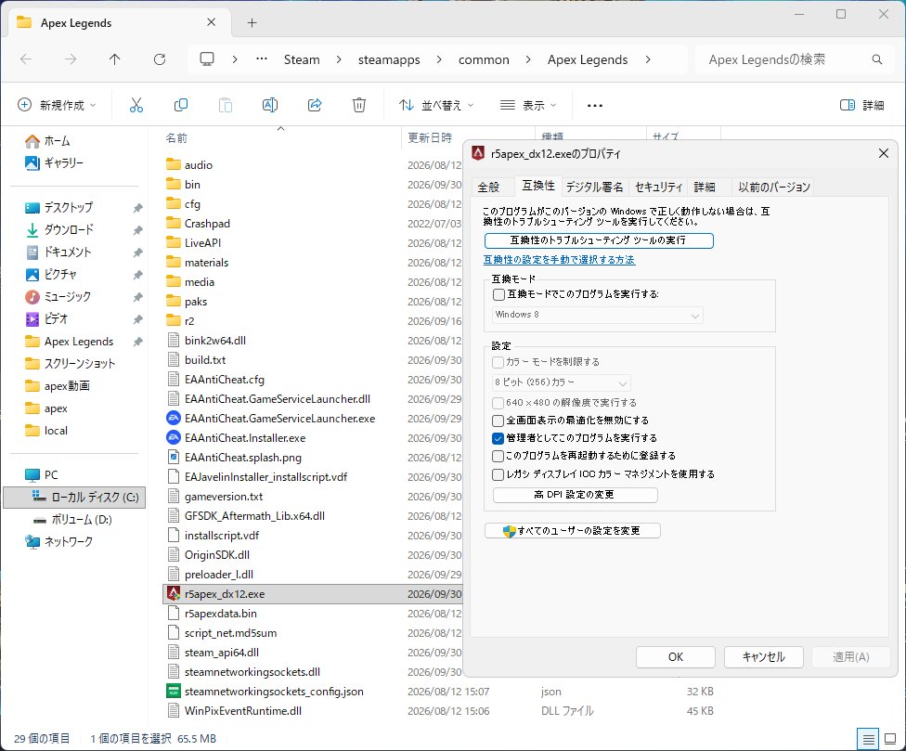
Task: Click the Share toolbar icon
Action: (x=315, y=105)
